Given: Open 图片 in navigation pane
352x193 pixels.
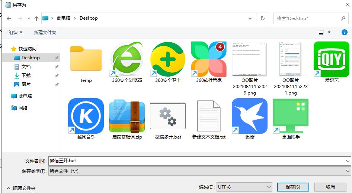Looking at the screenshot, I should (x=26, y=84).
